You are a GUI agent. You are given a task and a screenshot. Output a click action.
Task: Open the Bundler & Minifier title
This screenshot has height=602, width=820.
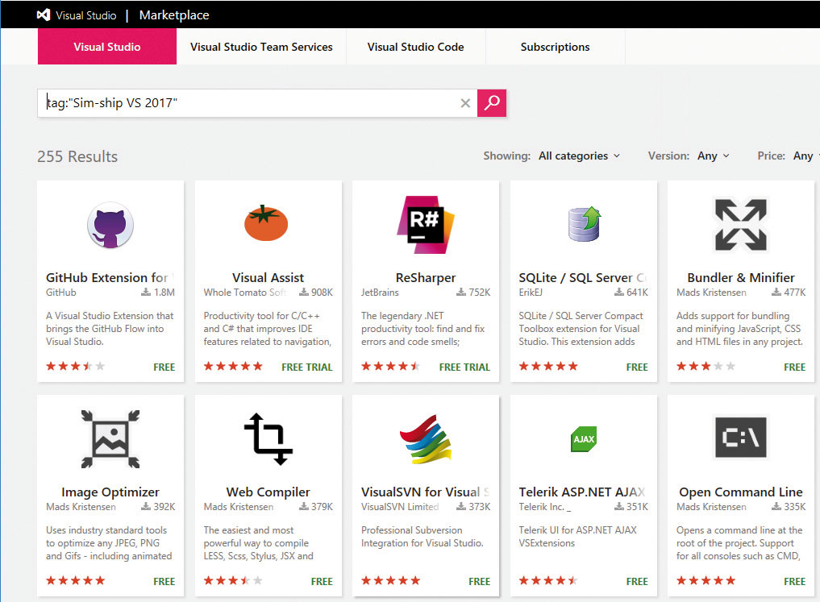(741, 277)
